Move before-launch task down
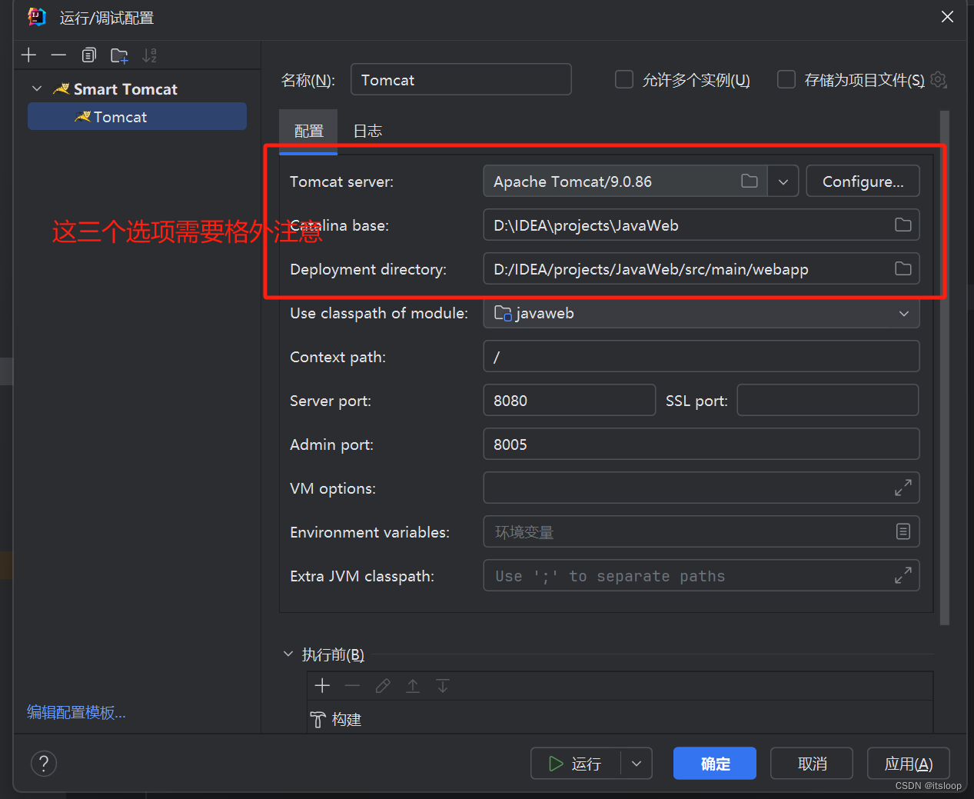 click(x=443, y=685)
